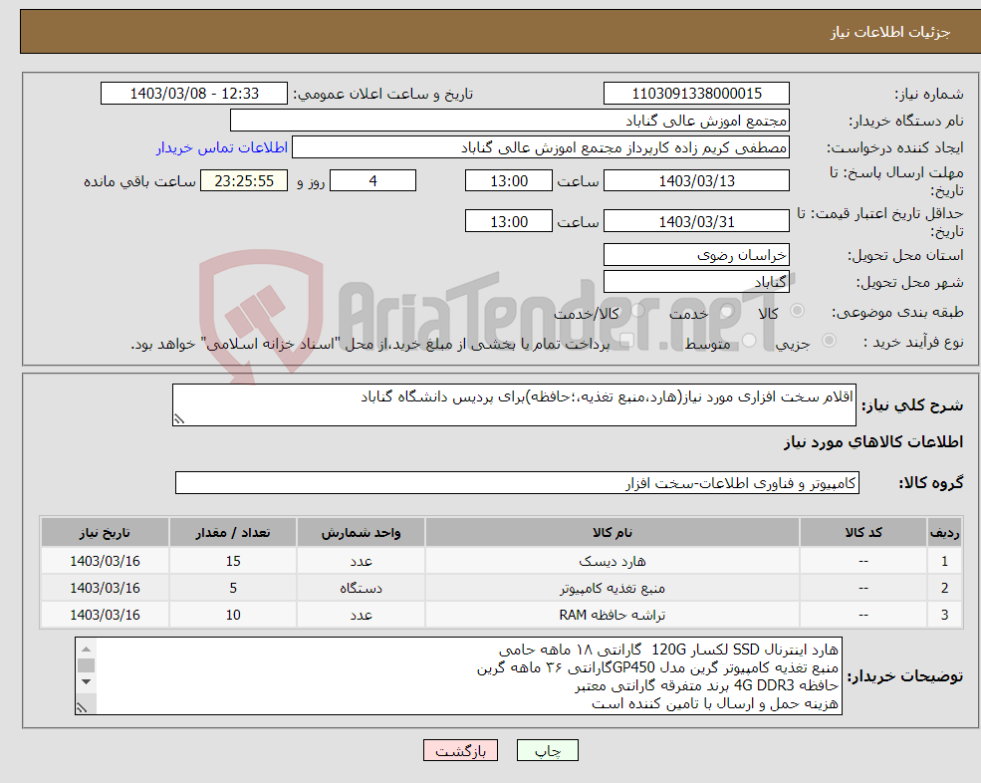
Task: Click quantity 15 in hard disk row
Action: point(233,561)
